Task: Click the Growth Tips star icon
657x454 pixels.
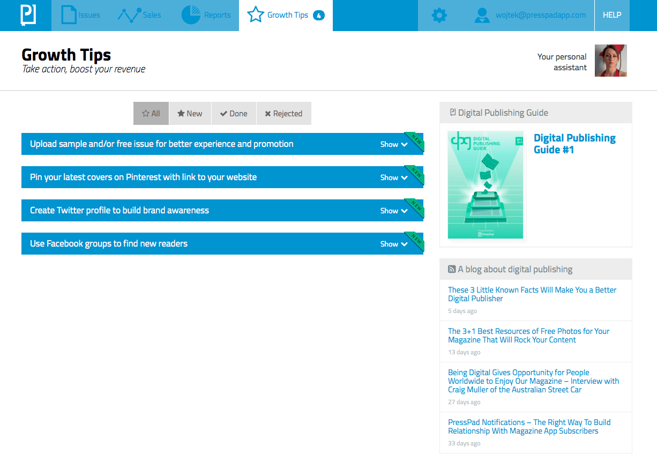Action: [x=256, y=15]
